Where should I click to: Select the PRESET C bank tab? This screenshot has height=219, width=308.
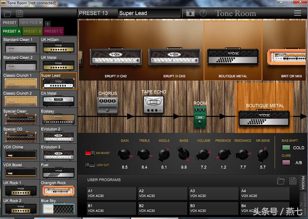pyautogui.click(x=53, y=31)
